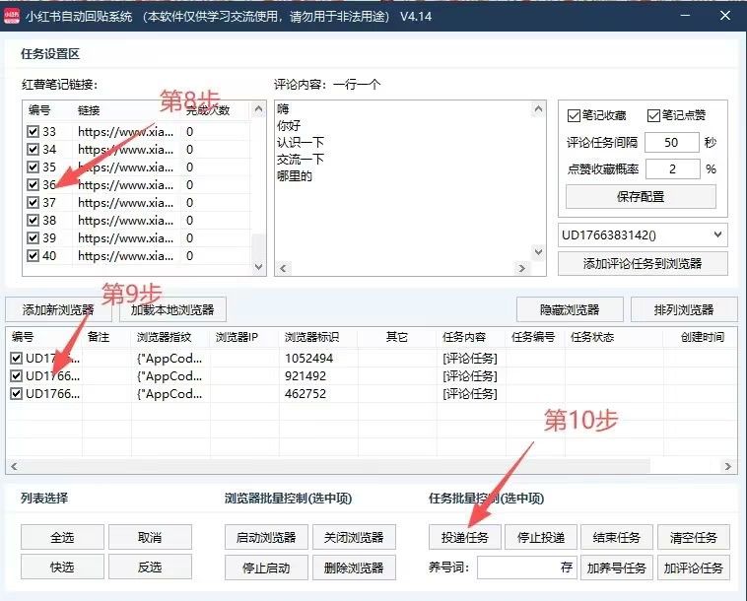Uncheck browser row with identifier 1052494
The height and width of the screenshot is (601, 747).
pyautogui.click(x=15, y=359)
